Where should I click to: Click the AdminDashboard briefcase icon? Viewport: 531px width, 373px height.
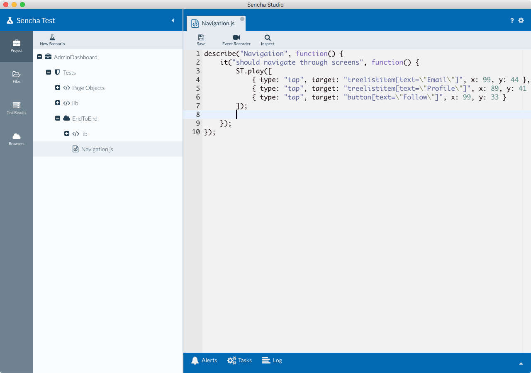tap(48, 57)
